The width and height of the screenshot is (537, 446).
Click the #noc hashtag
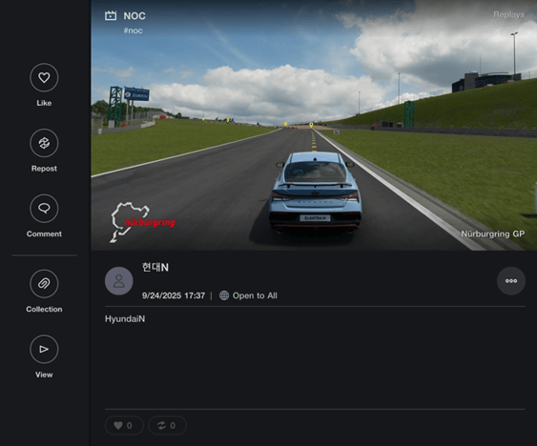[x=133, y=30]
